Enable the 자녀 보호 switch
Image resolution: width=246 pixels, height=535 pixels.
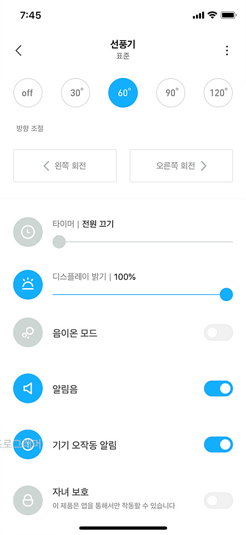pyautogui.click(x=218, y=500)
